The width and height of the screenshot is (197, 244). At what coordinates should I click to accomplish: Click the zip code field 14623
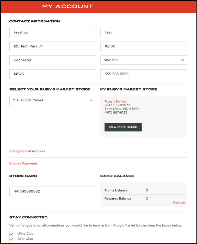click(53, 74)
